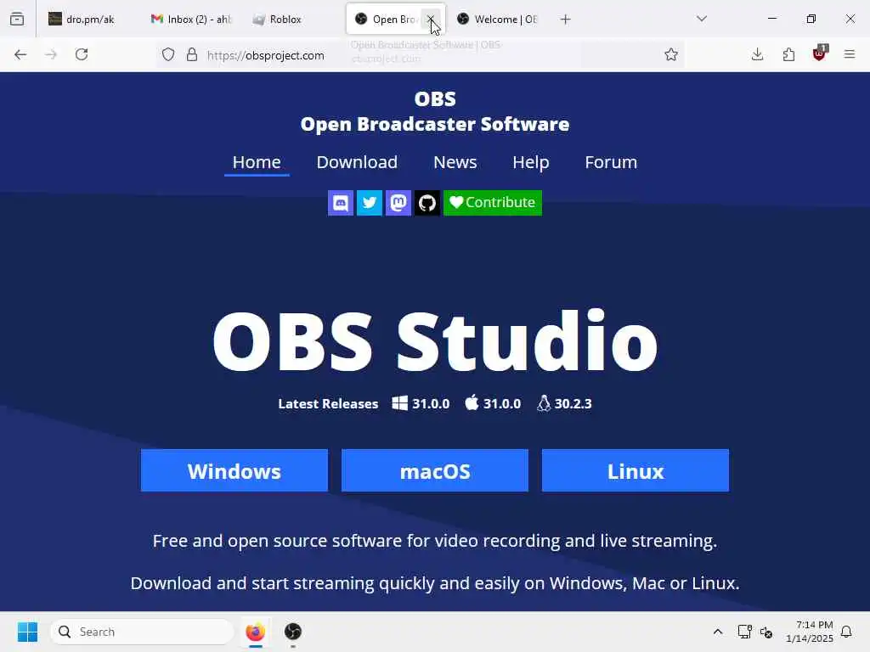Open the Download navigation link
The image size is (870, 652).
point(357,162)
